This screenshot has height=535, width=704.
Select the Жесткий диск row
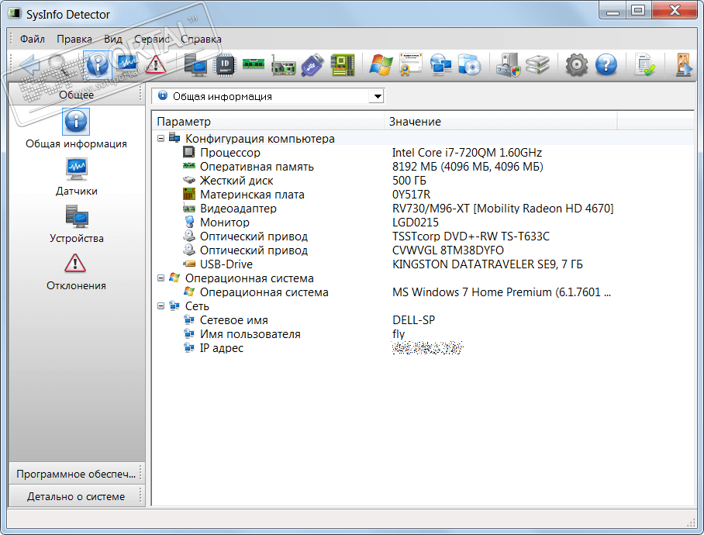(422, 181)
